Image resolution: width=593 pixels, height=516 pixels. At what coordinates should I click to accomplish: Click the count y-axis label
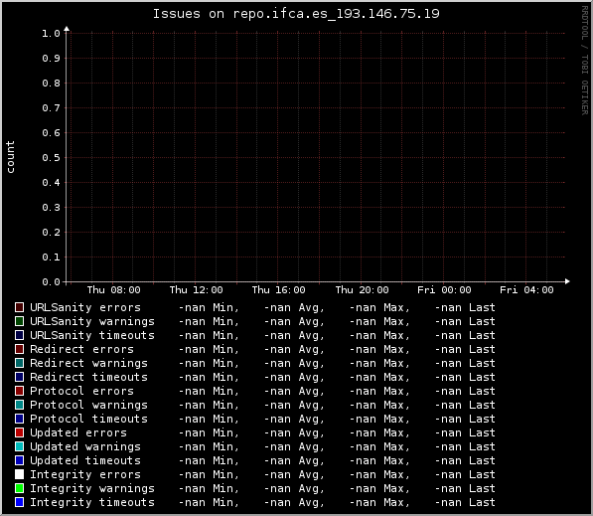point(10,157)
